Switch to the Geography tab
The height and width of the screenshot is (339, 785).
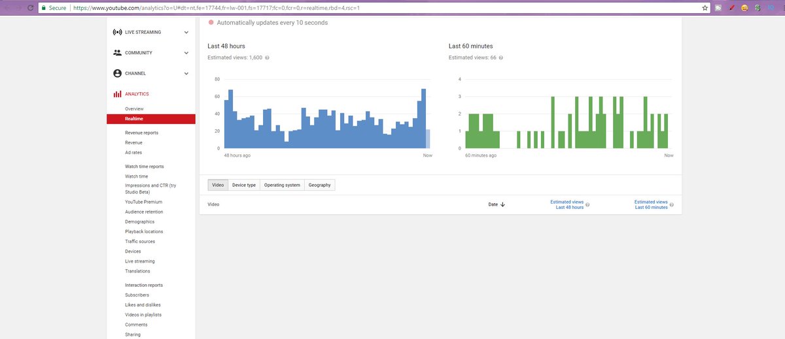[x=320, y=185]
